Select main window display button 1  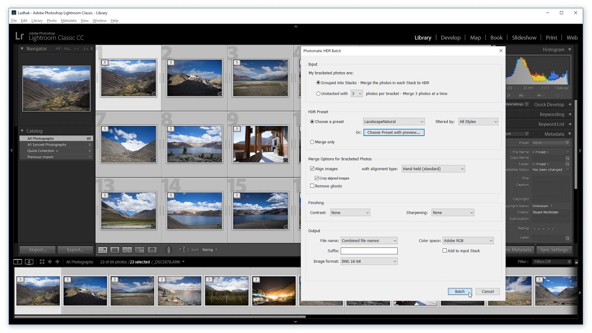(x=18, y=262)
